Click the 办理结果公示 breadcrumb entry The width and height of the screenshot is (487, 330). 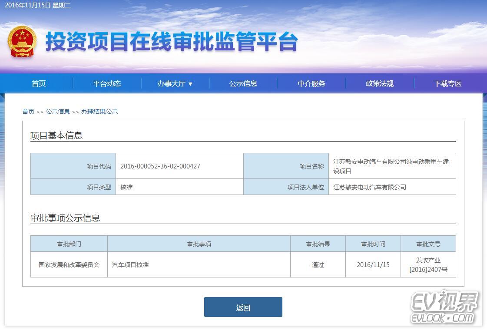click(x=99, y=111)
